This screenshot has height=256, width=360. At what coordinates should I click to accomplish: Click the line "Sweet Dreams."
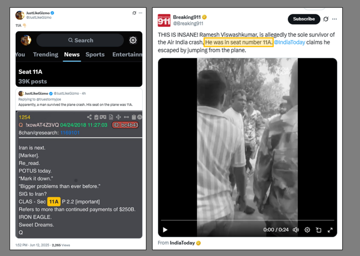coord(36,225)
